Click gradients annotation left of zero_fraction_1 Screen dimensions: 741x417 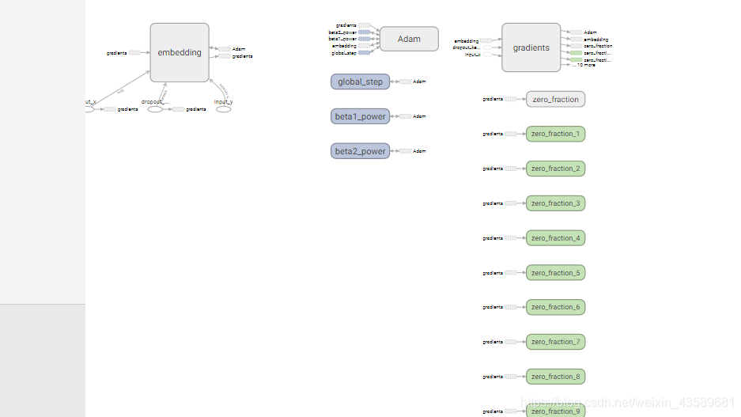pyautogui.click(x=493, y=134)
